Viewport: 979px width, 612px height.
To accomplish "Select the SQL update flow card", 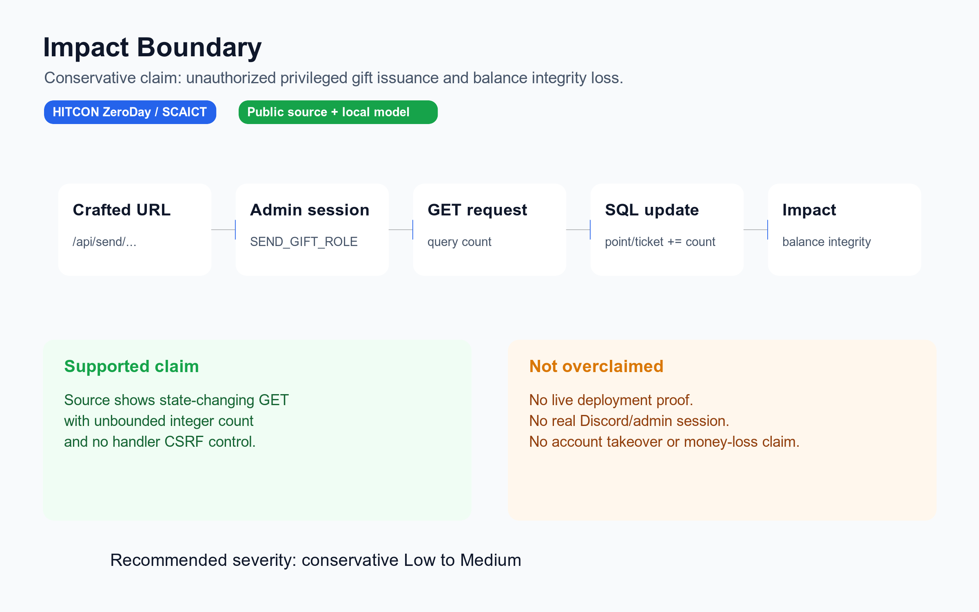I will (667, 230).
